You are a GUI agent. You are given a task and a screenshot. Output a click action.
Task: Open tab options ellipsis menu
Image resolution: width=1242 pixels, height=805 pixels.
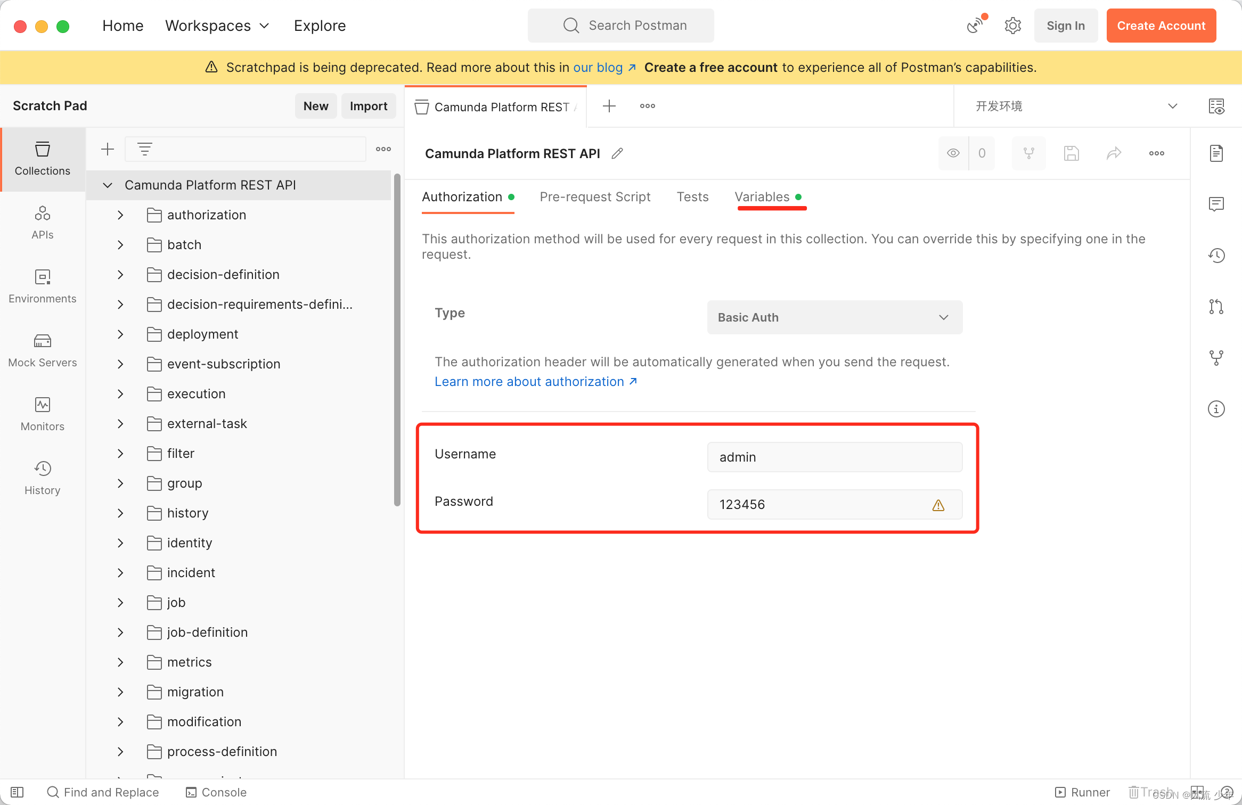click(648, 106)
